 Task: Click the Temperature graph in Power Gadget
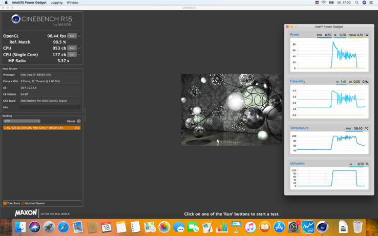329,143
